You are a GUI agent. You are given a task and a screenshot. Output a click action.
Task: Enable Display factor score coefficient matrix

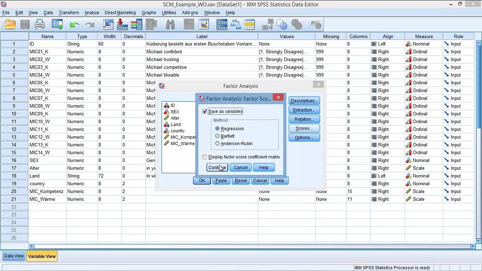pos(204,157)
